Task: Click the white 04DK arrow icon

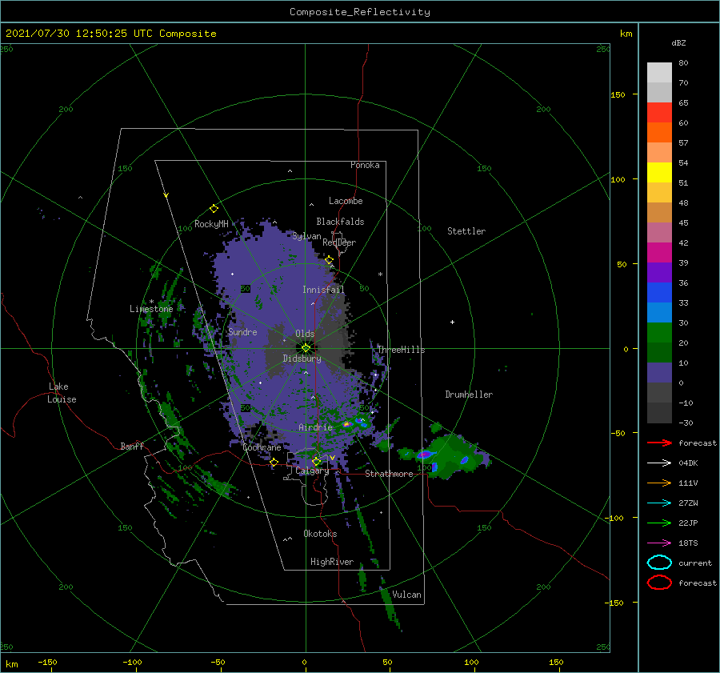Action: tap(659, 463)
